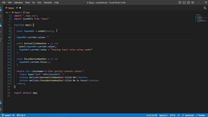Toggle the primary side bar layout icon

coord(180,3)
